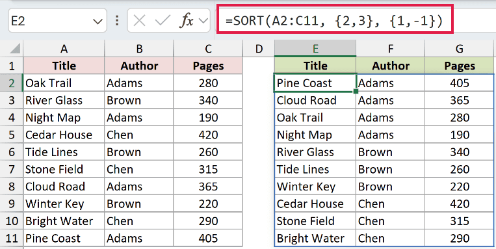Select cell F5 Adams beside Night Map
Screen dimensions: 496x249
click(x=390, y=135)
